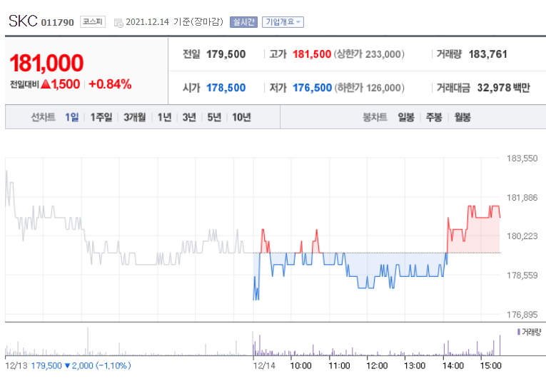The width and height of the screenshot is (546, 379).
Task: Click the stock code 011790
Action: tap(58, 22)
